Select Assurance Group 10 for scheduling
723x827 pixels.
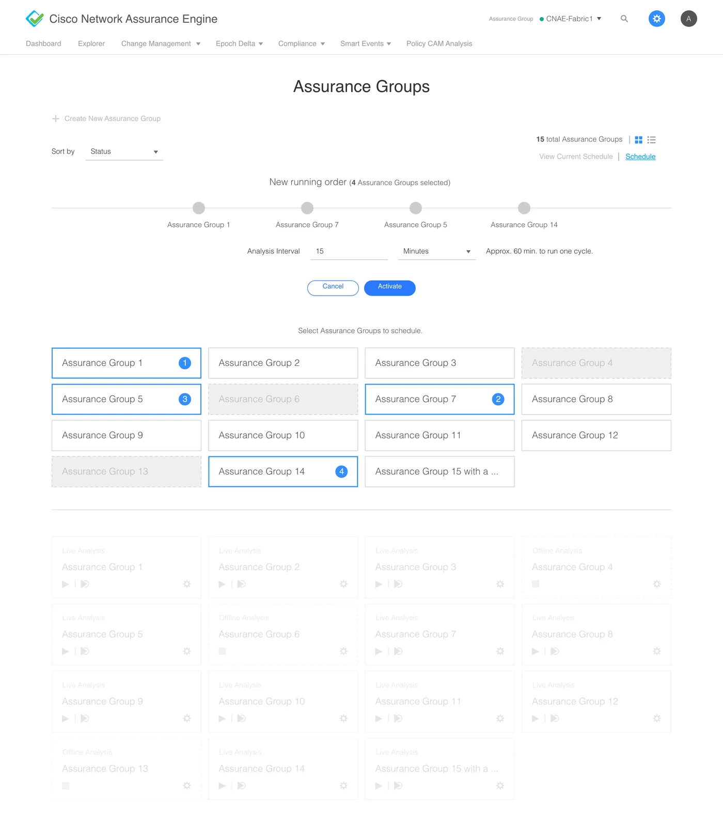click(x=283, y=435)
